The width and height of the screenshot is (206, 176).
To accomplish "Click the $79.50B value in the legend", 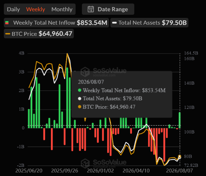I will 174,23.
